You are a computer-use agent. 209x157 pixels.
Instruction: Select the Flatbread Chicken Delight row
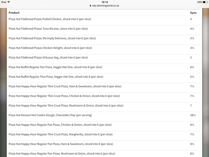[104, 50]
